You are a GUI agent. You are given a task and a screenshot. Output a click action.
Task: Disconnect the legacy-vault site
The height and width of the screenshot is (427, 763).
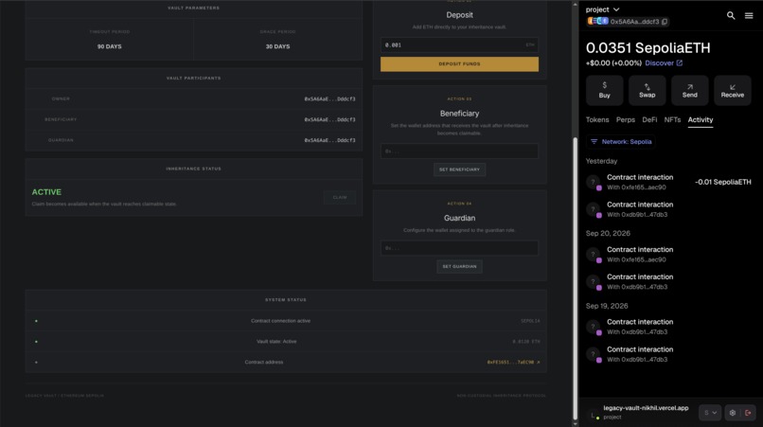tap(748, 413)
